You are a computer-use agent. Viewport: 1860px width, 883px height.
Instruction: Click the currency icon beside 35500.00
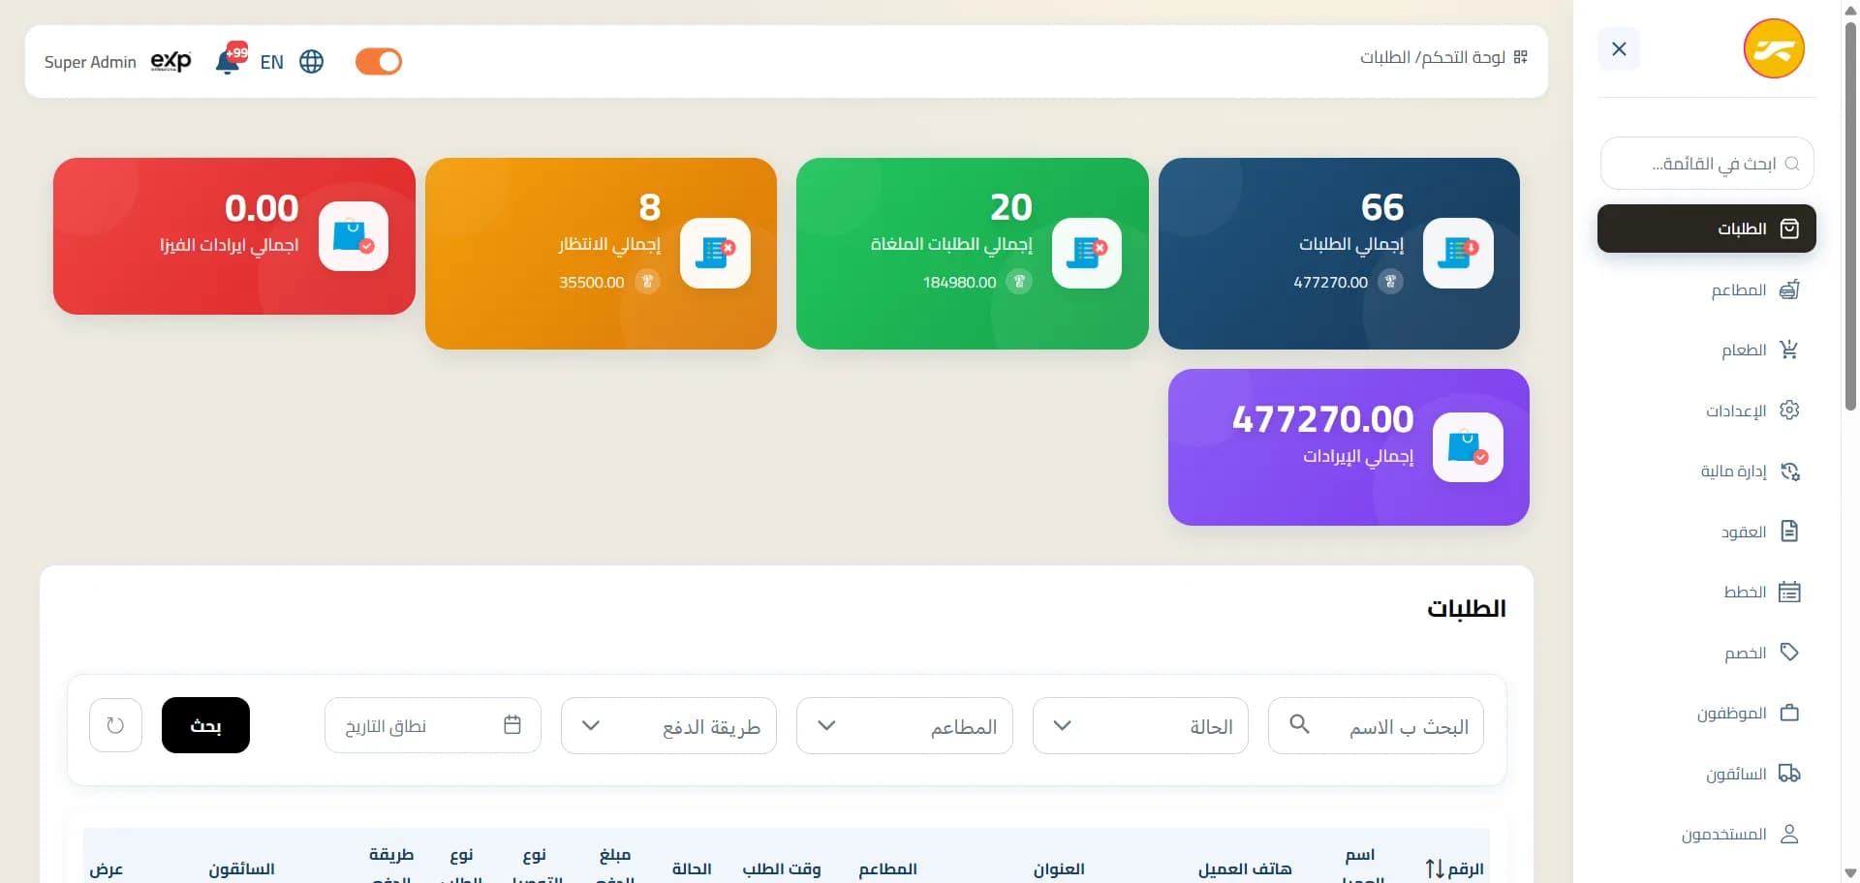pyautogui.click(x=647, y=282)
